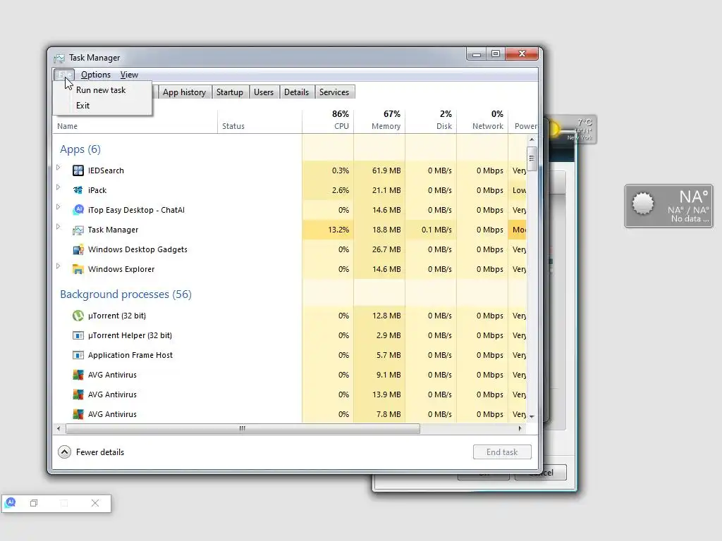Expand the Windows Explorer process group
The image size is (722, 541).
[58, 266]
